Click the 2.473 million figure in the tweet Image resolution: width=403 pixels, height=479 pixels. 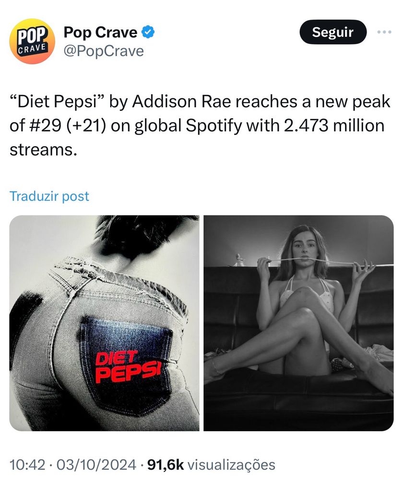click(x=334, y=126)
